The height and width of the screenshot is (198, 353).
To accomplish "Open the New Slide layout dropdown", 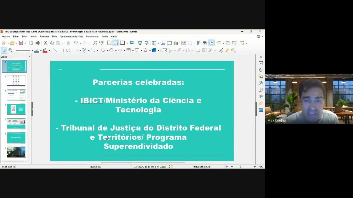I will coord(223,43).
